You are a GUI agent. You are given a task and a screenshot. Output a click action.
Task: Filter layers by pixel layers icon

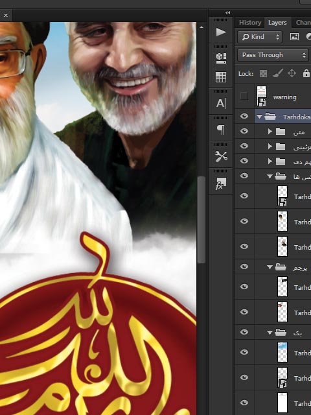[294, 37]
